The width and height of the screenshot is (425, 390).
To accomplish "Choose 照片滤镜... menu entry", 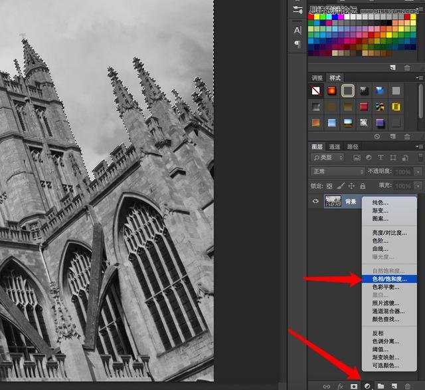I will (x=389, y=303).
